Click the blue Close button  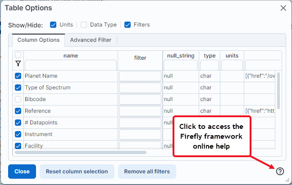[x=22, y=172]
